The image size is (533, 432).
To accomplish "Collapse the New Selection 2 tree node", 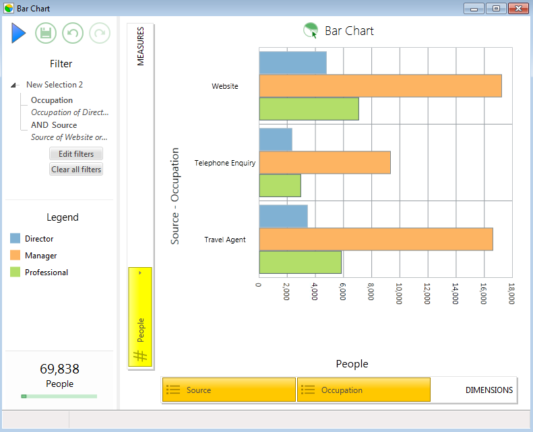I will [13, 85].
